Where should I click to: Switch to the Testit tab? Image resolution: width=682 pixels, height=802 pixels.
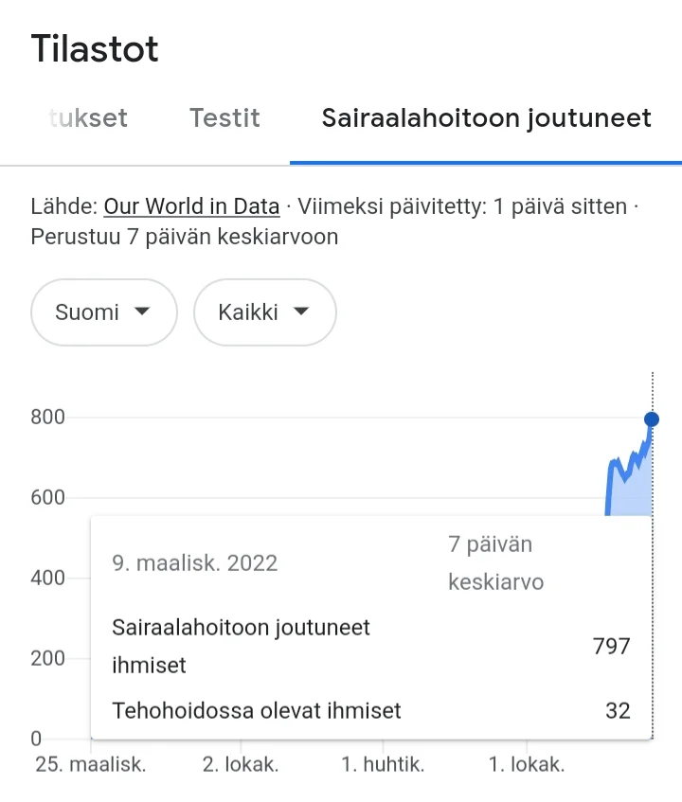tap(224, 118)
